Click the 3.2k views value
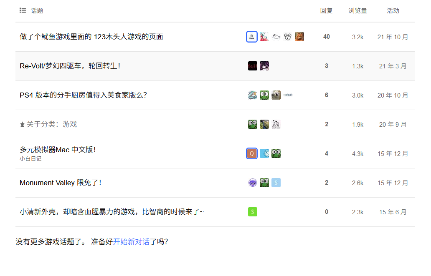The image size is (431, 276). (x=357, y=37)
